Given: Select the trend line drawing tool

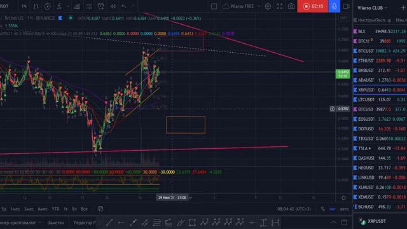Looking at the screenshot, I should [109, 223].
